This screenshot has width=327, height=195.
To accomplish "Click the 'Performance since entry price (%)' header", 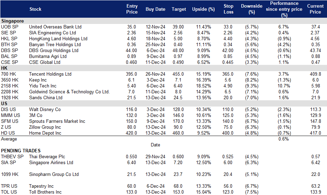I will pos(284,9).
